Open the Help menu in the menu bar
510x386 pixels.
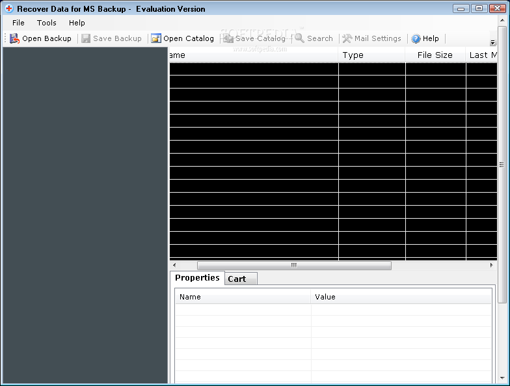(x=77, y=23)
